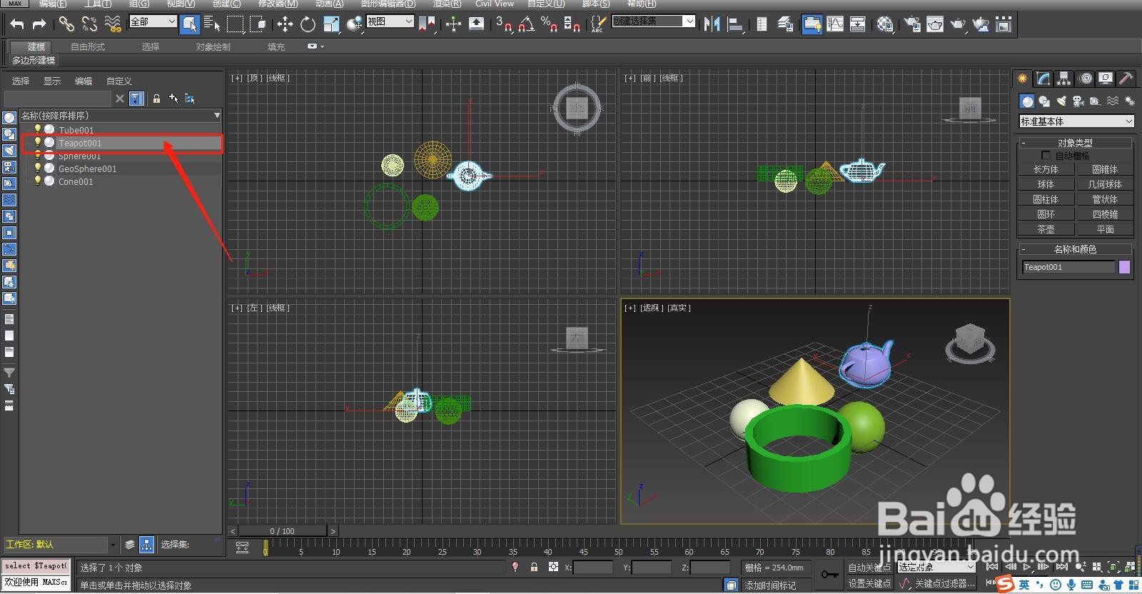Viewport: 1142px width, 594px height.
Task: Enable the 自动栅格 checkbox
Action: (x=1046, y=156)
